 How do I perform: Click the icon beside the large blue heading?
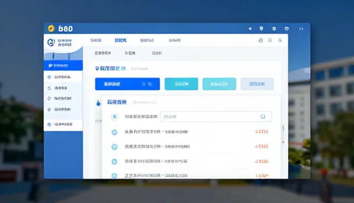pyautogui.click(x=97, y=68)
